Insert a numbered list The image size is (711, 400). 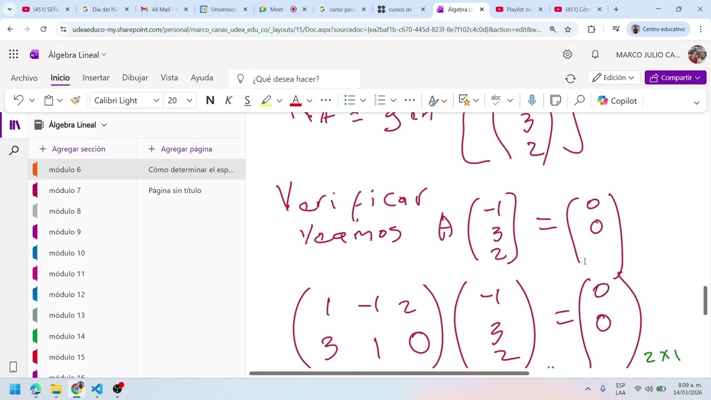pos(380,101)
